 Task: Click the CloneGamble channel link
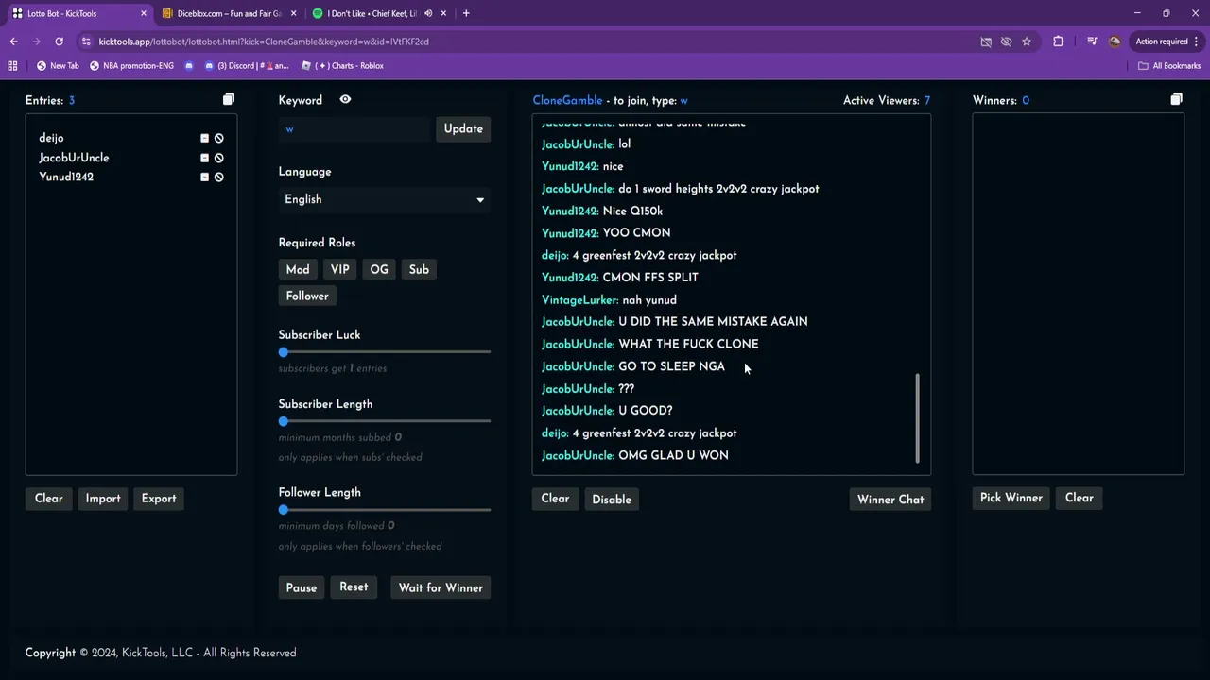click(567, 100)
